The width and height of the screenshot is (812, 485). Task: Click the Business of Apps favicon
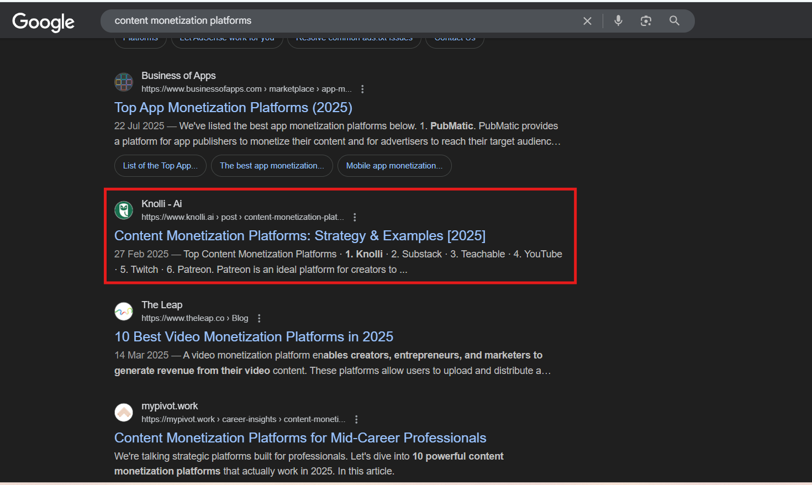click(124, 82)
